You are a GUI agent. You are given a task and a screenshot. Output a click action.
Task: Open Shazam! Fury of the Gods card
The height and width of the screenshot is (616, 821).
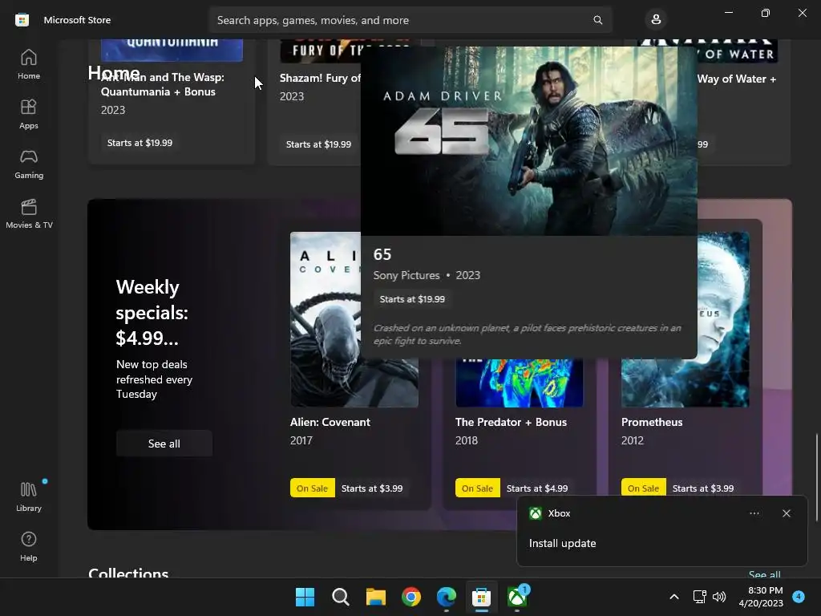click(314, 102)
